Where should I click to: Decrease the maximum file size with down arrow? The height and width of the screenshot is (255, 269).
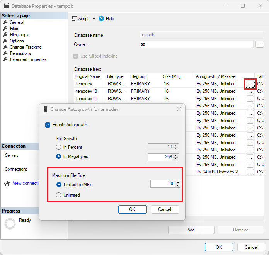point(178,185)
